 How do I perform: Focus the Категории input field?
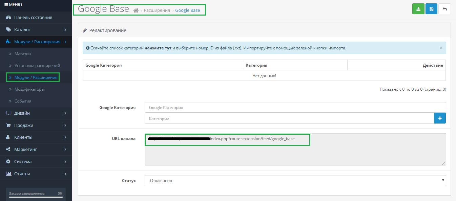(289, 118)
